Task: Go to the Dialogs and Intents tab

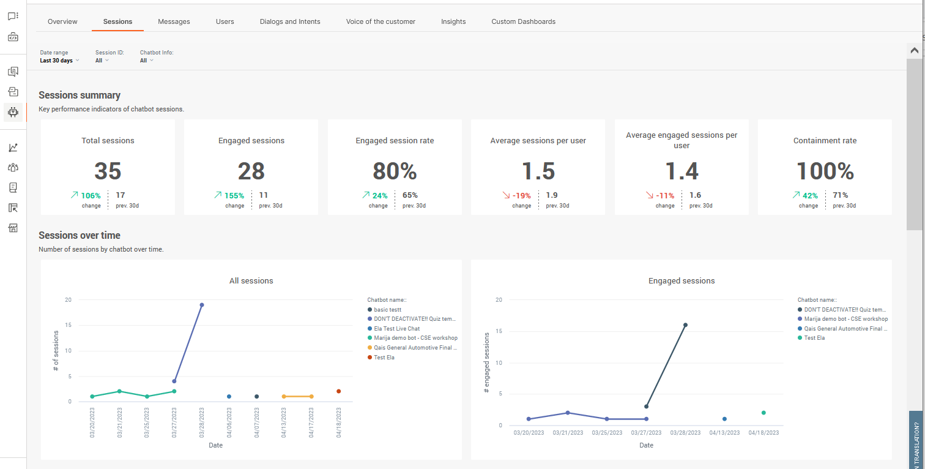Action: [x=289, y=21]
